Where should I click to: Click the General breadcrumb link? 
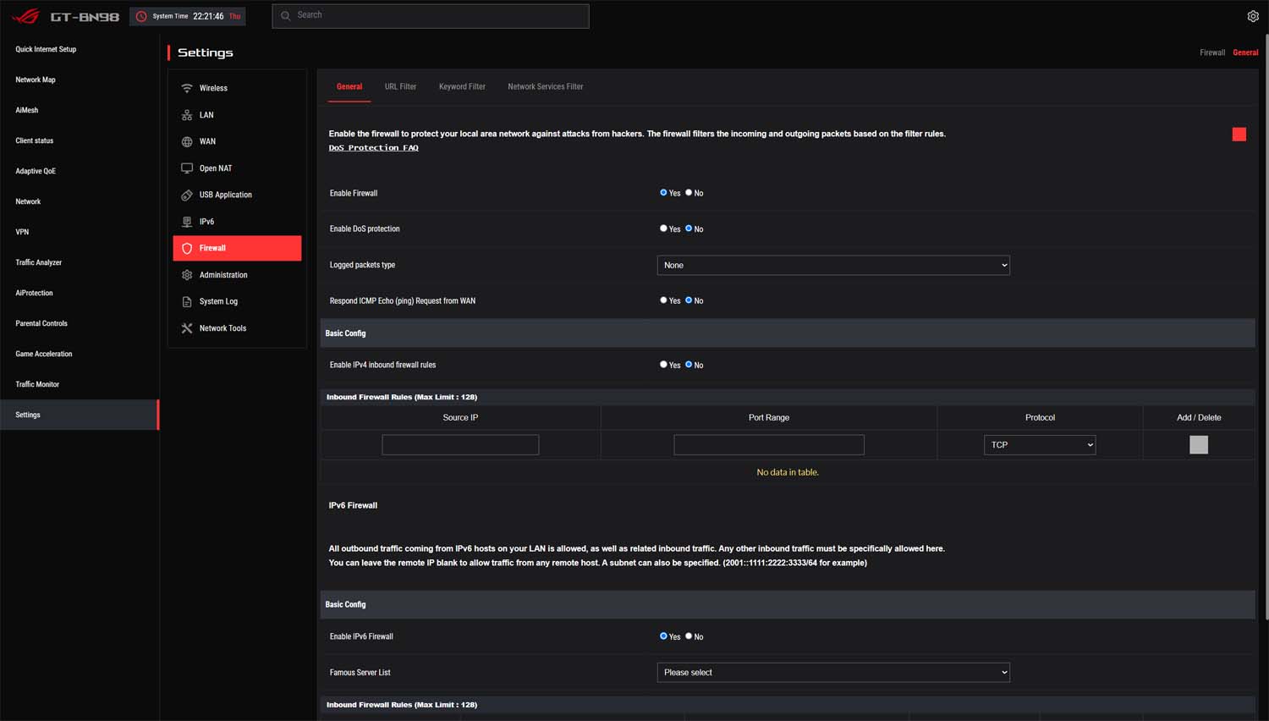coord(1245,52)
